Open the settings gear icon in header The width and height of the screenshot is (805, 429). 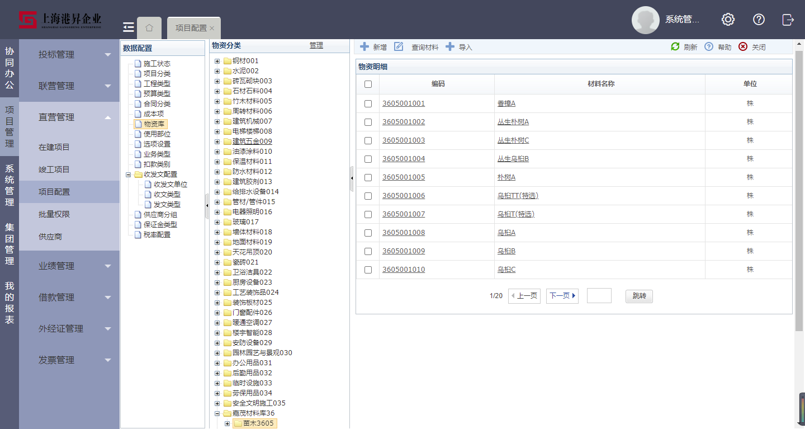728,20
